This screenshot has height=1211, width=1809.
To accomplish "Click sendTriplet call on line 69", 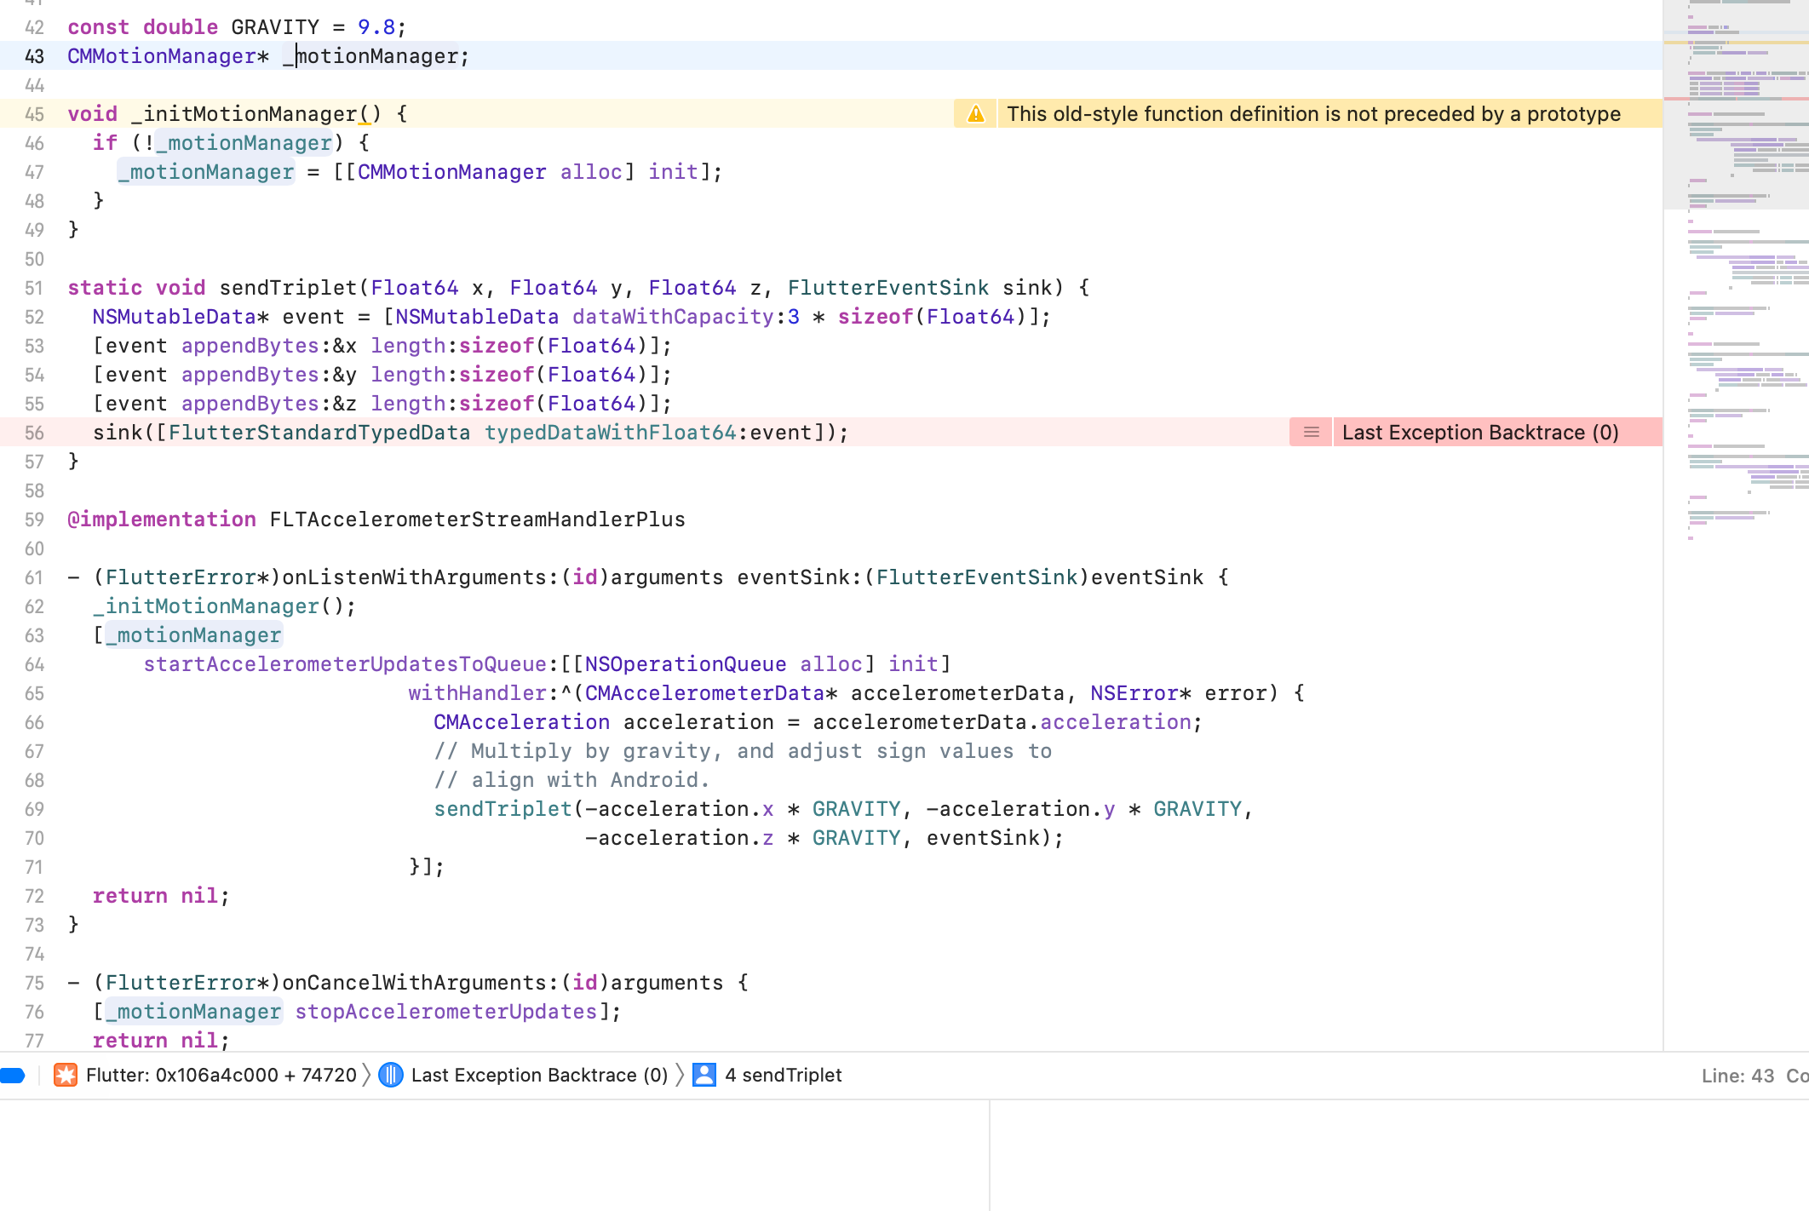I will click(x=502, y=809).
